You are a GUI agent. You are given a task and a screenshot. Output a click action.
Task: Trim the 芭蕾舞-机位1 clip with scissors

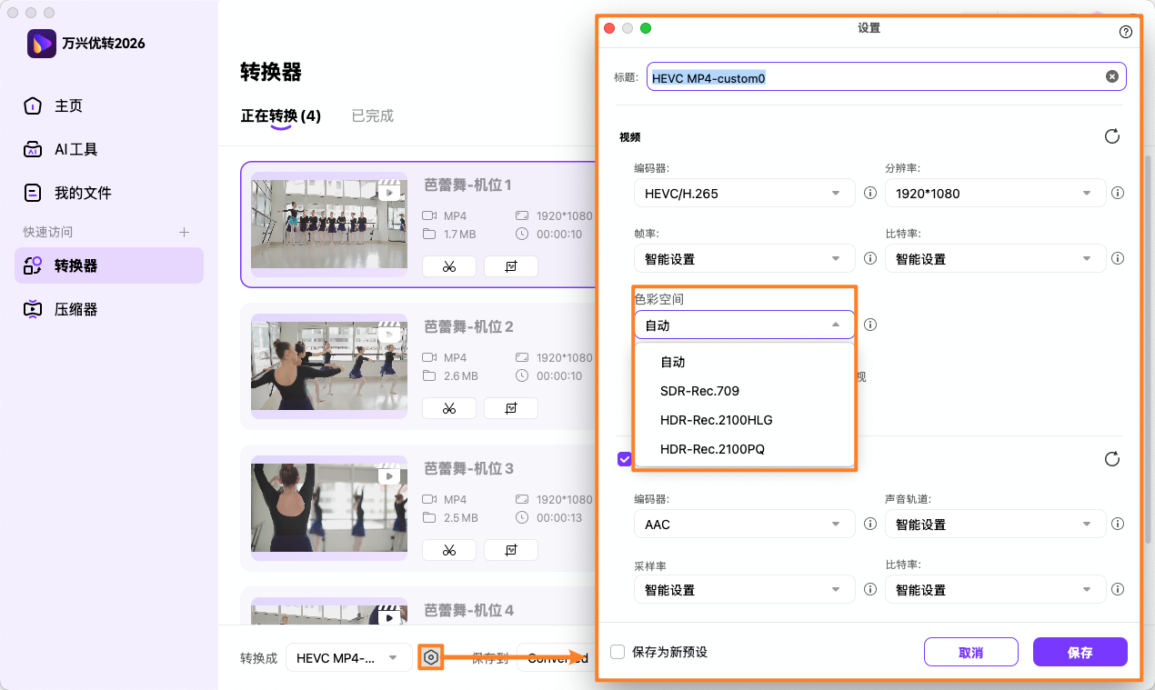(x=449, y=266)
